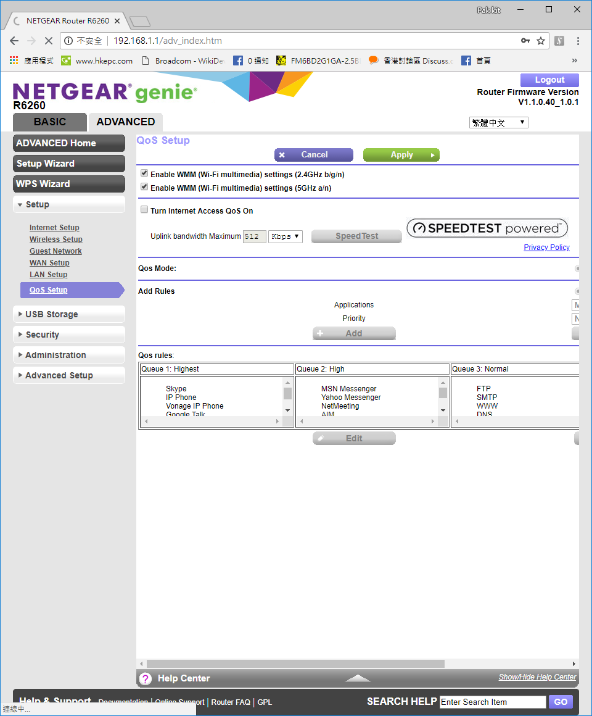592x716 pixels.
Task: Apply the QoS settings
Action: click(x=401, y=155)
